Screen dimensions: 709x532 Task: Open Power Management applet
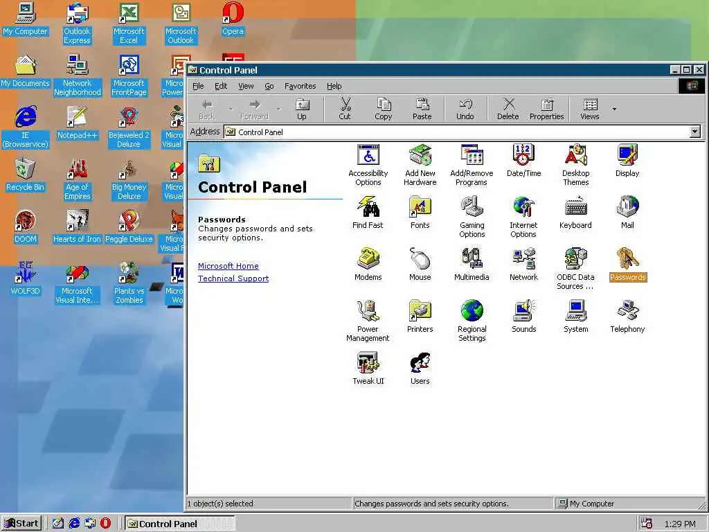click(x=368, y=321)
